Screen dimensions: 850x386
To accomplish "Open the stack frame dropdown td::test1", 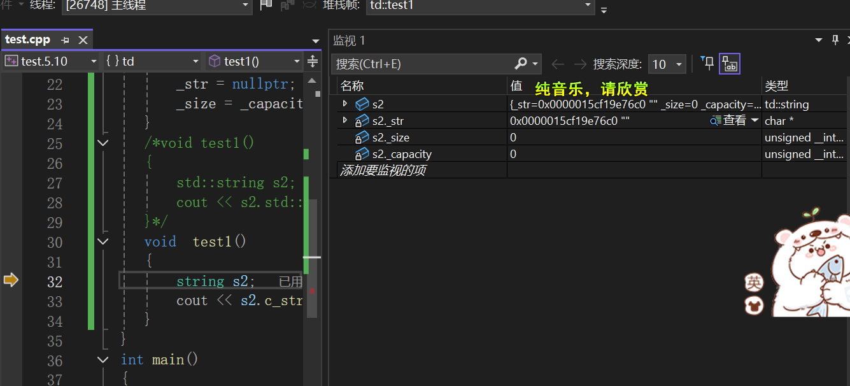I will pos(481,6).
